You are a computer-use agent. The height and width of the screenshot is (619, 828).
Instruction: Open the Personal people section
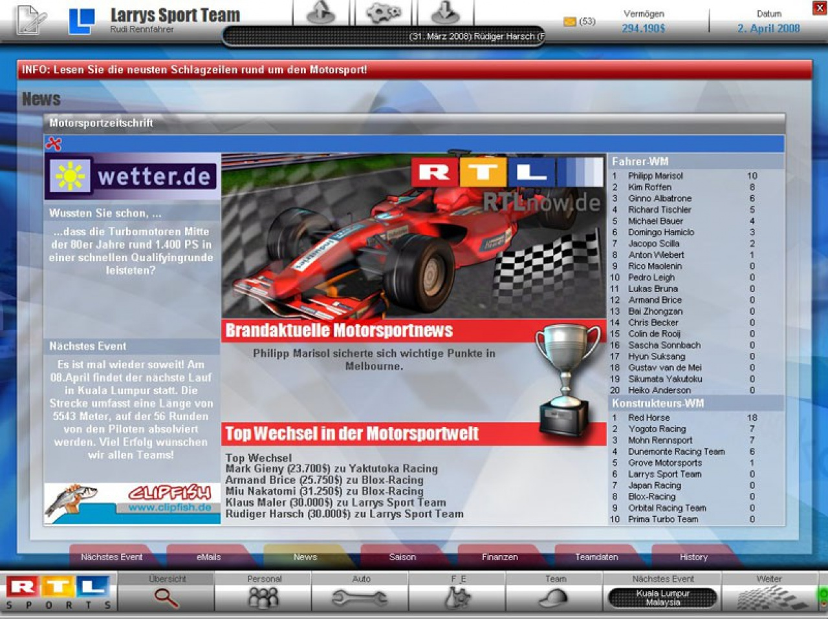264,591
